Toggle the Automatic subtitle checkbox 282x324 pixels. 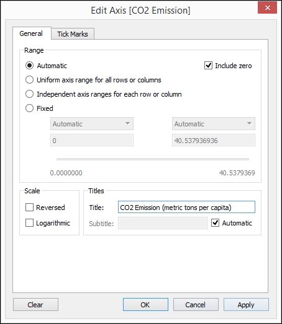point(216,223)
